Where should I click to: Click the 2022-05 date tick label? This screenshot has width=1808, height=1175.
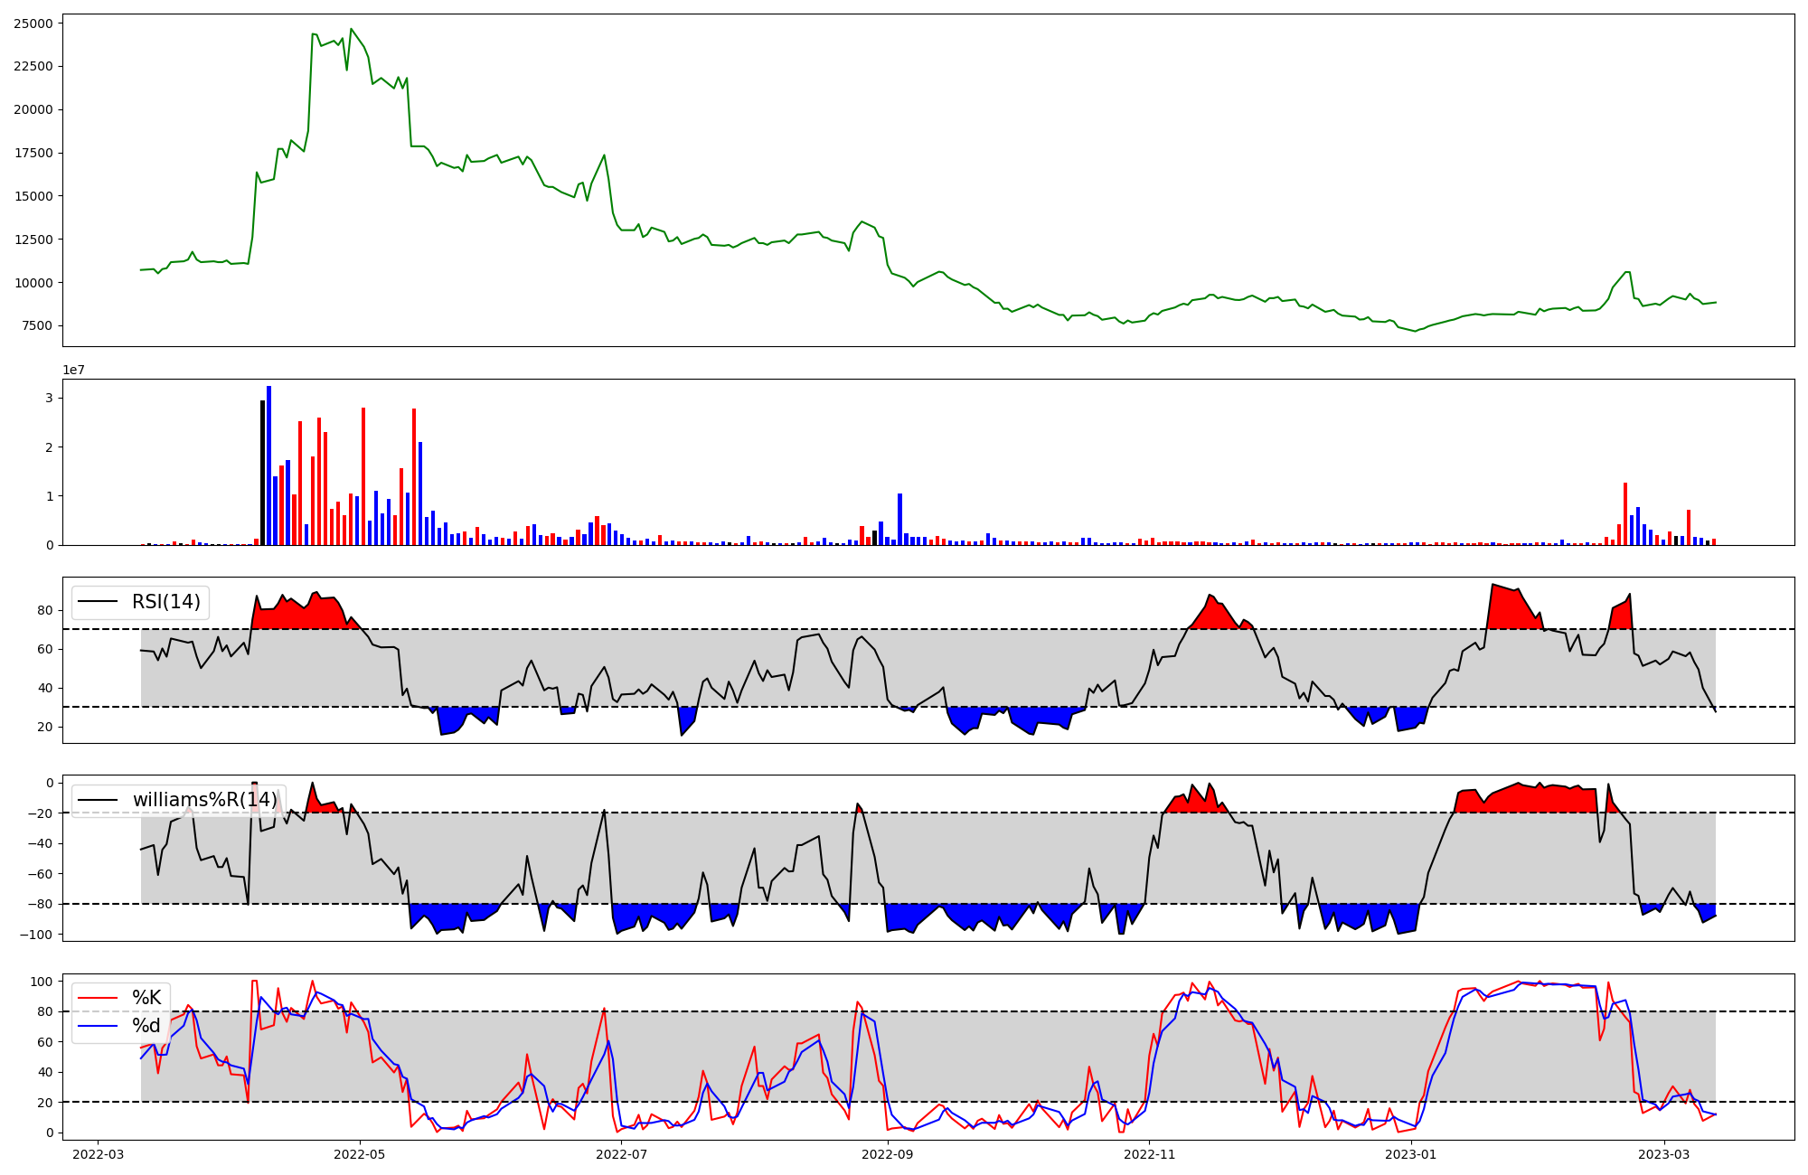360,1154
